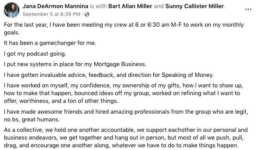Click the words "is with" in the header
Image resolution: width=260 pixels, height=150 pixels.
pos(98,6)
